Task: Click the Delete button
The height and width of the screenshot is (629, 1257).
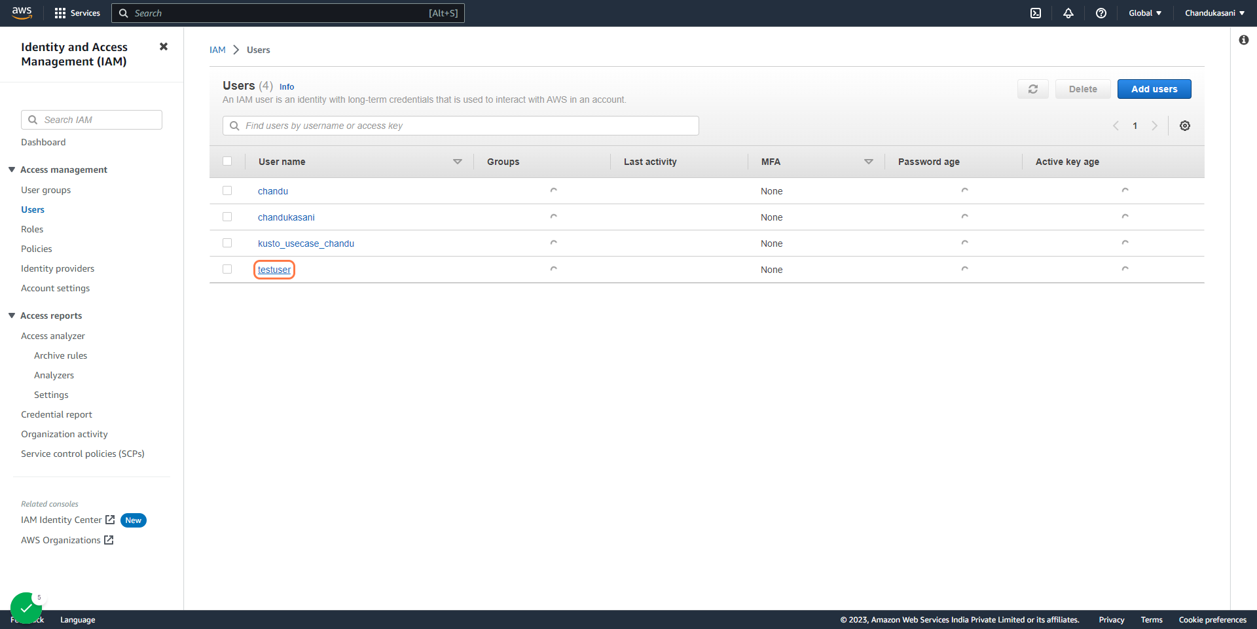Action: click(1083, 89)
